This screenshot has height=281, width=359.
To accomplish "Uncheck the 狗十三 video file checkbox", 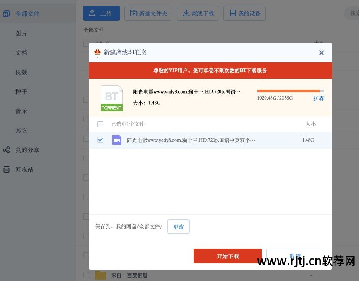I will pos(100,140).
